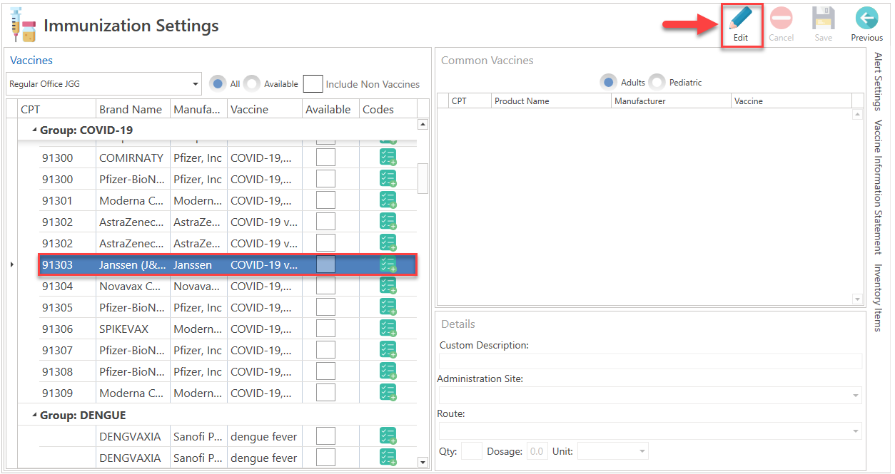The image size is (895, 474).
Task: Open the Vaccine Information Statement side tab
Action: 878,187
